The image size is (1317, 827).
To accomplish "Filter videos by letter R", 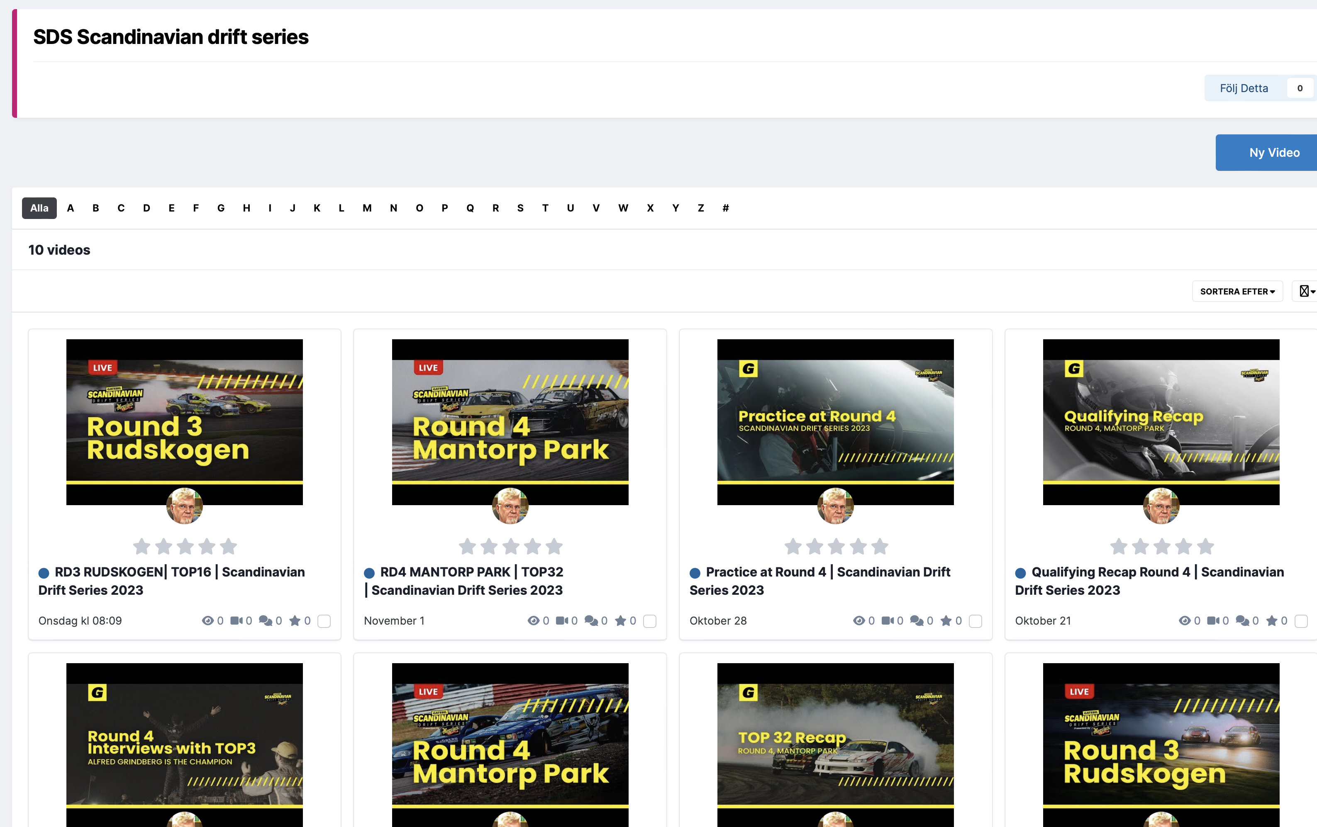I will coord(495,208).
